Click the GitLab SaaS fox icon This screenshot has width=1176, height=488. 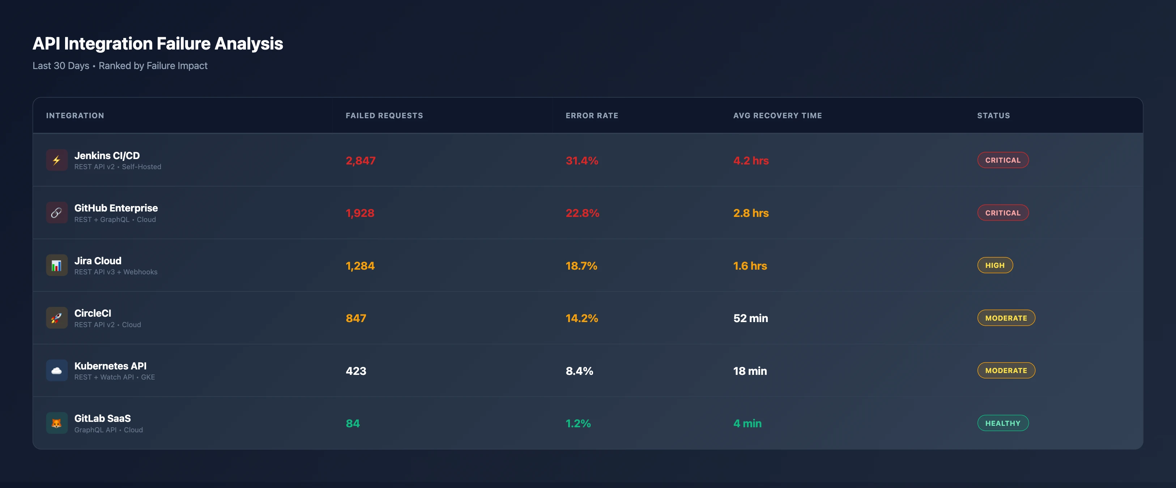57,423
